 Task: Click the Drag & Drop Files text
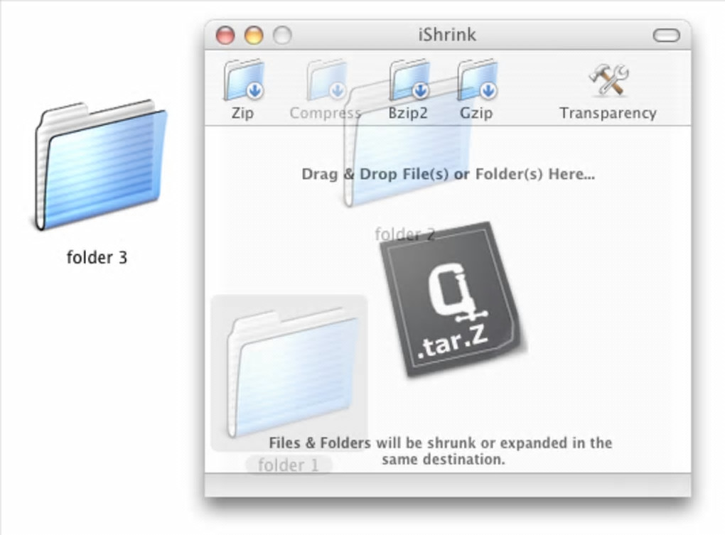click(448, 174)
